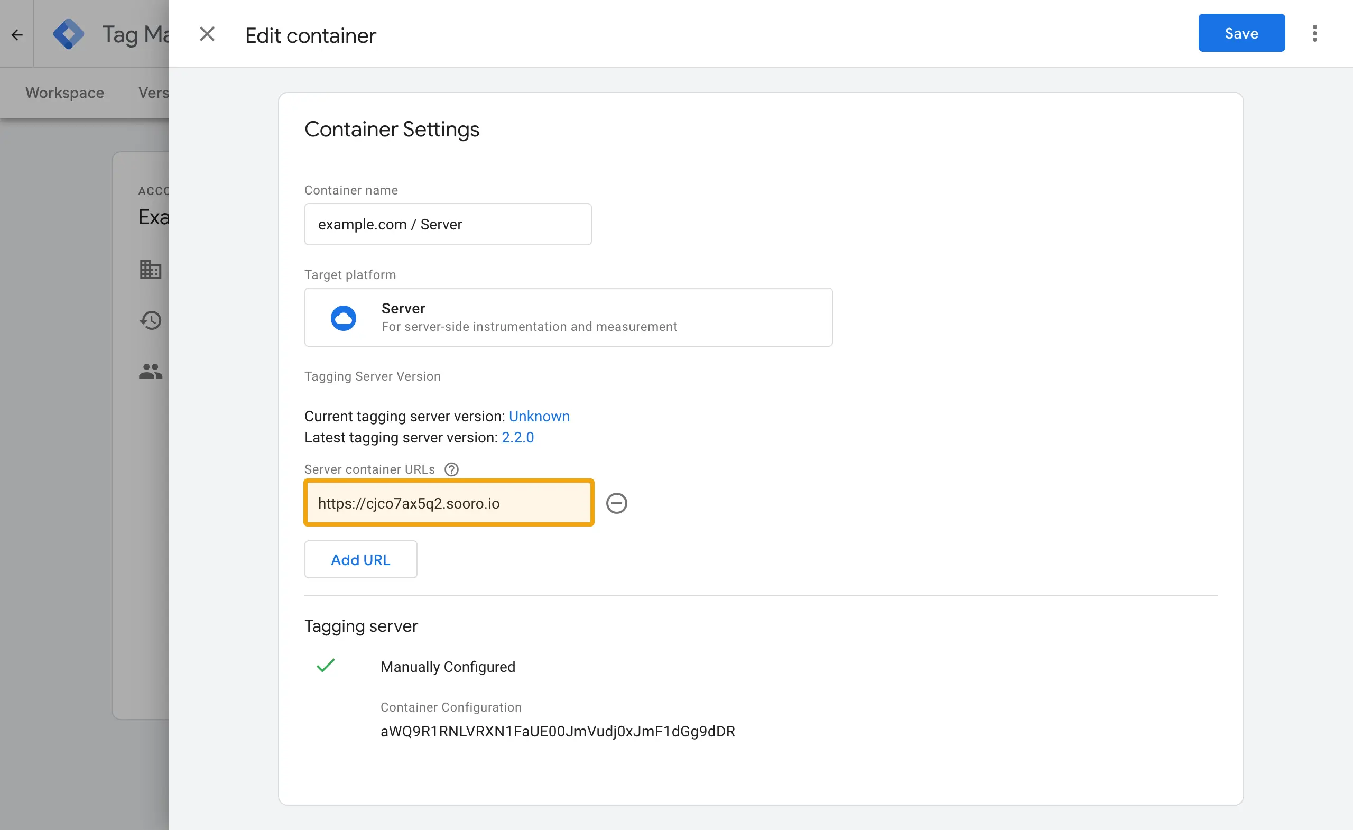Save the container settings
1353x830 pixels.
pyautogui.click(x=1241, y=33)
